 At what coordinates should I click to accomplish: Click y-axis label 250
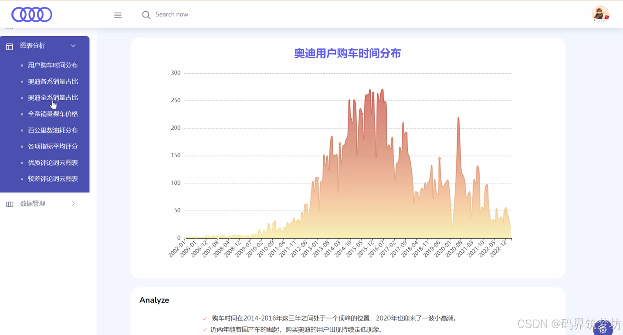[x=176, y=100]
